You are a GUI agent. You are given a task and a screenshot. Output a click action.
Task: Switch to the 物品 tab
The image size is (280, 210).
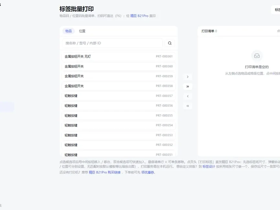coord(68,31)
